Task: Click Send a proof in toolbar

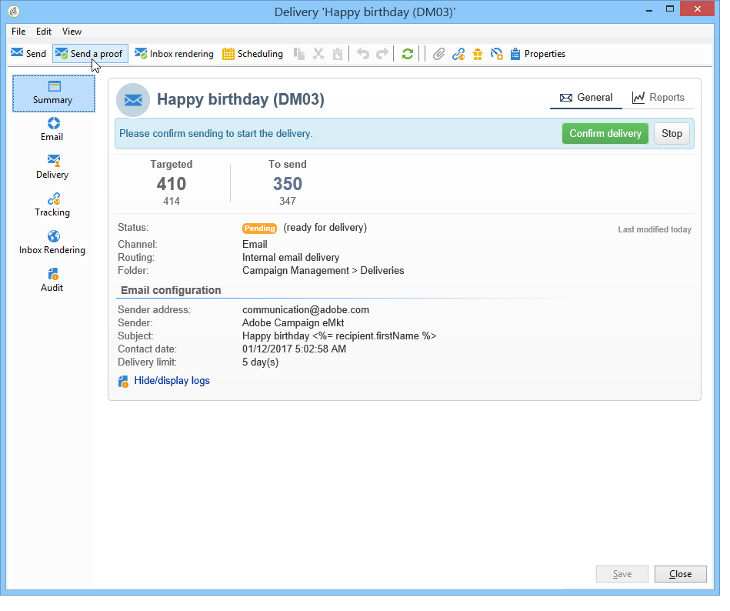Action: 90,54
